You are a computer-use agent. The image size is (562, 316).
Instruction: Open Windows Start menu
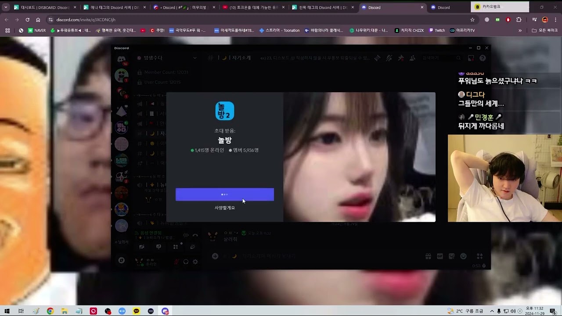[x=7, y=311]
